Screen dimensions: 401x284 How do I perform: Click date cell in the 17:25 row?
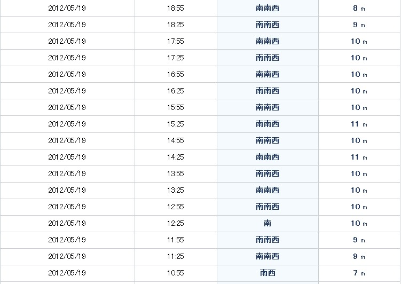[x=67, y=58]
